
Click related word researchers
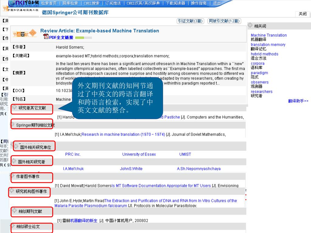point(261,92)
